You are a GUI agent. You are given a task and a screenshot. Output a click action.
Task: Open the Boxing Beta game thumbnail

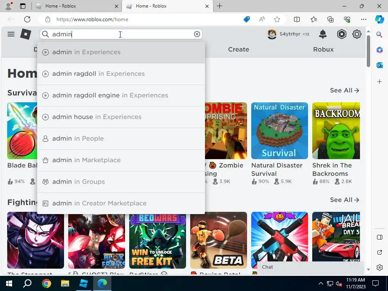219,240
